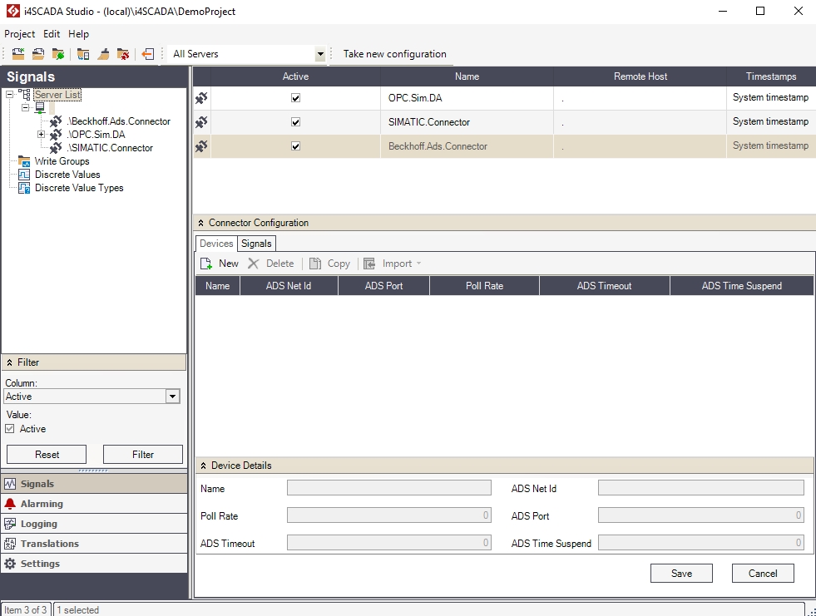Image resolution: width=816 pixels, height=616 pixels.
Task: Click the Name field in Device Details
Action: pyautogui.click(x=388, y=489)
